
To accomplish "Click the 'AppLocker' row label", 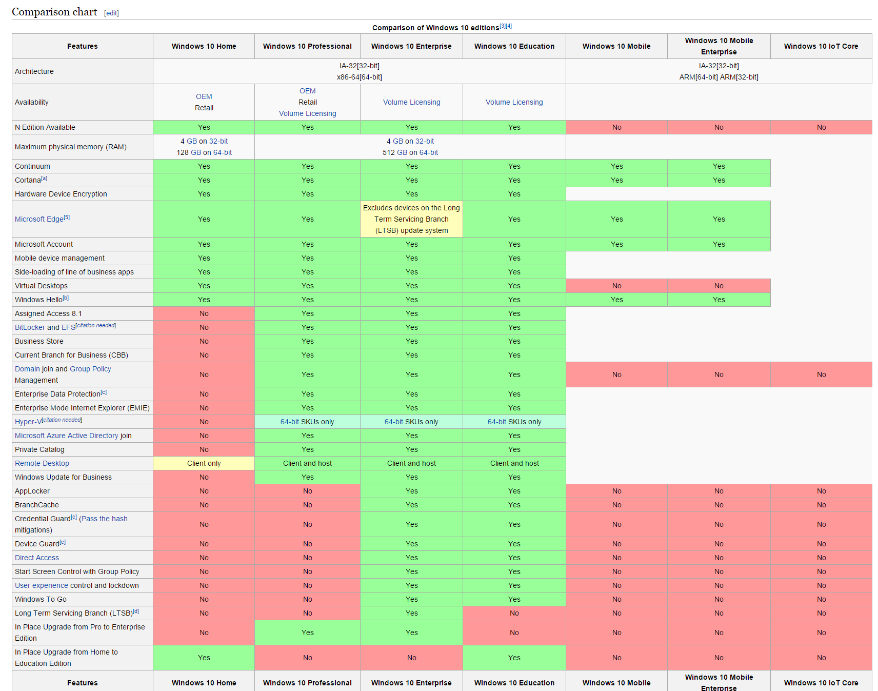I will coord(32,491).
